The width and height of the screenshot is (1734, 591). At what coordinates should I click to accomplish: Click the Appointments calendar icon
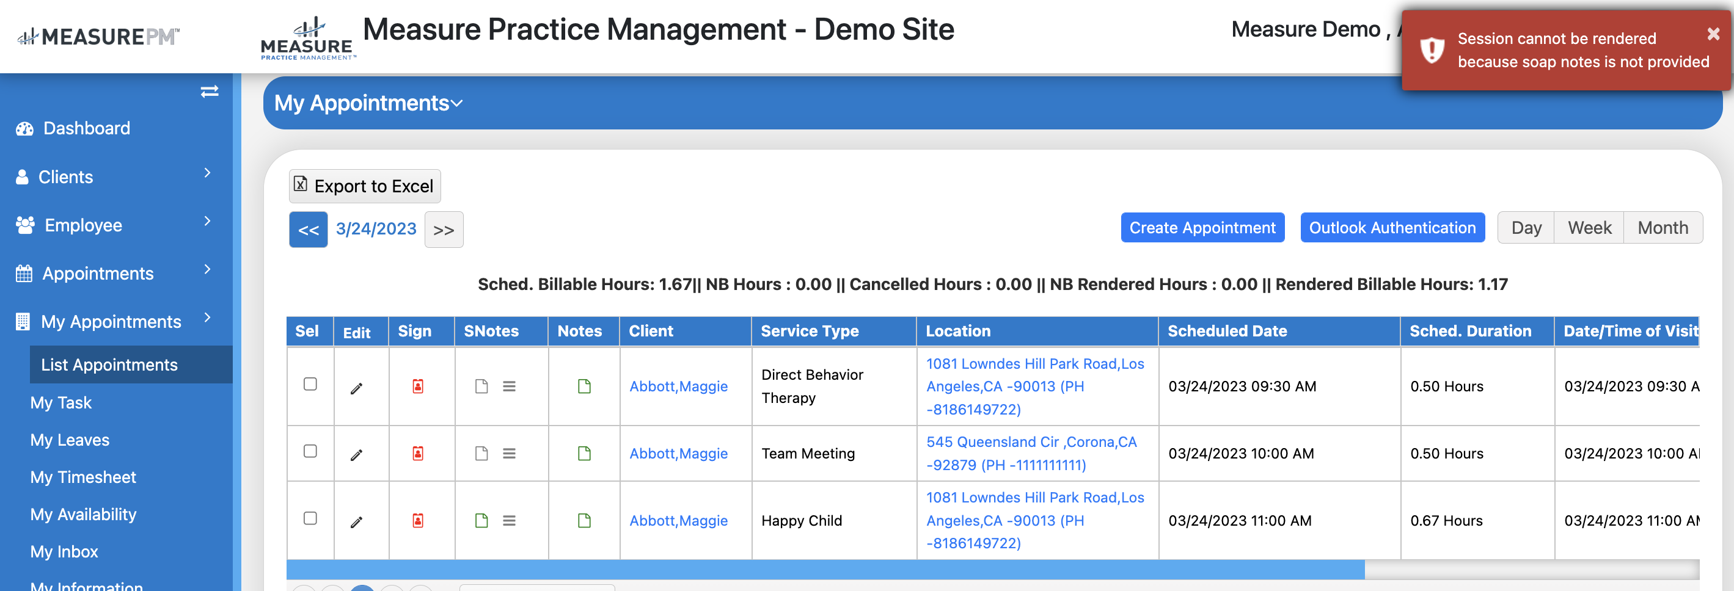coord(24,274)
